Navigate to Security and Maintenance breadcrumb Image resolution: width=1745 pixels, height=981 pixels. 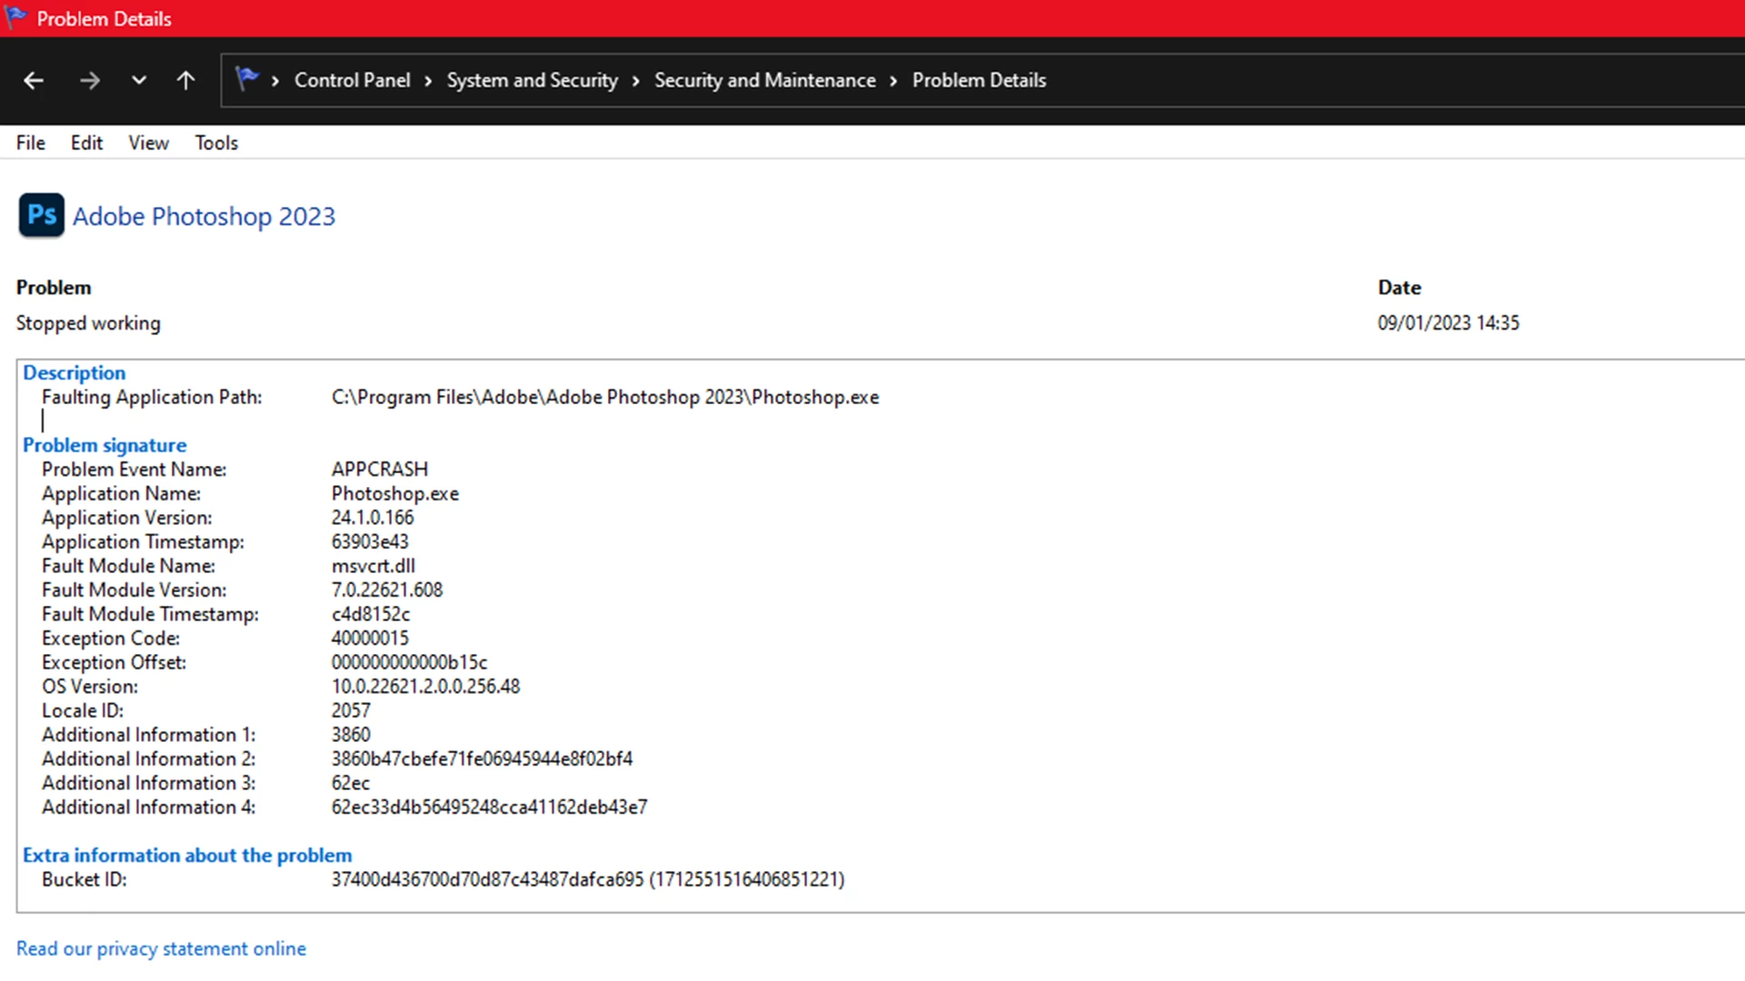(x=764, y=80)
